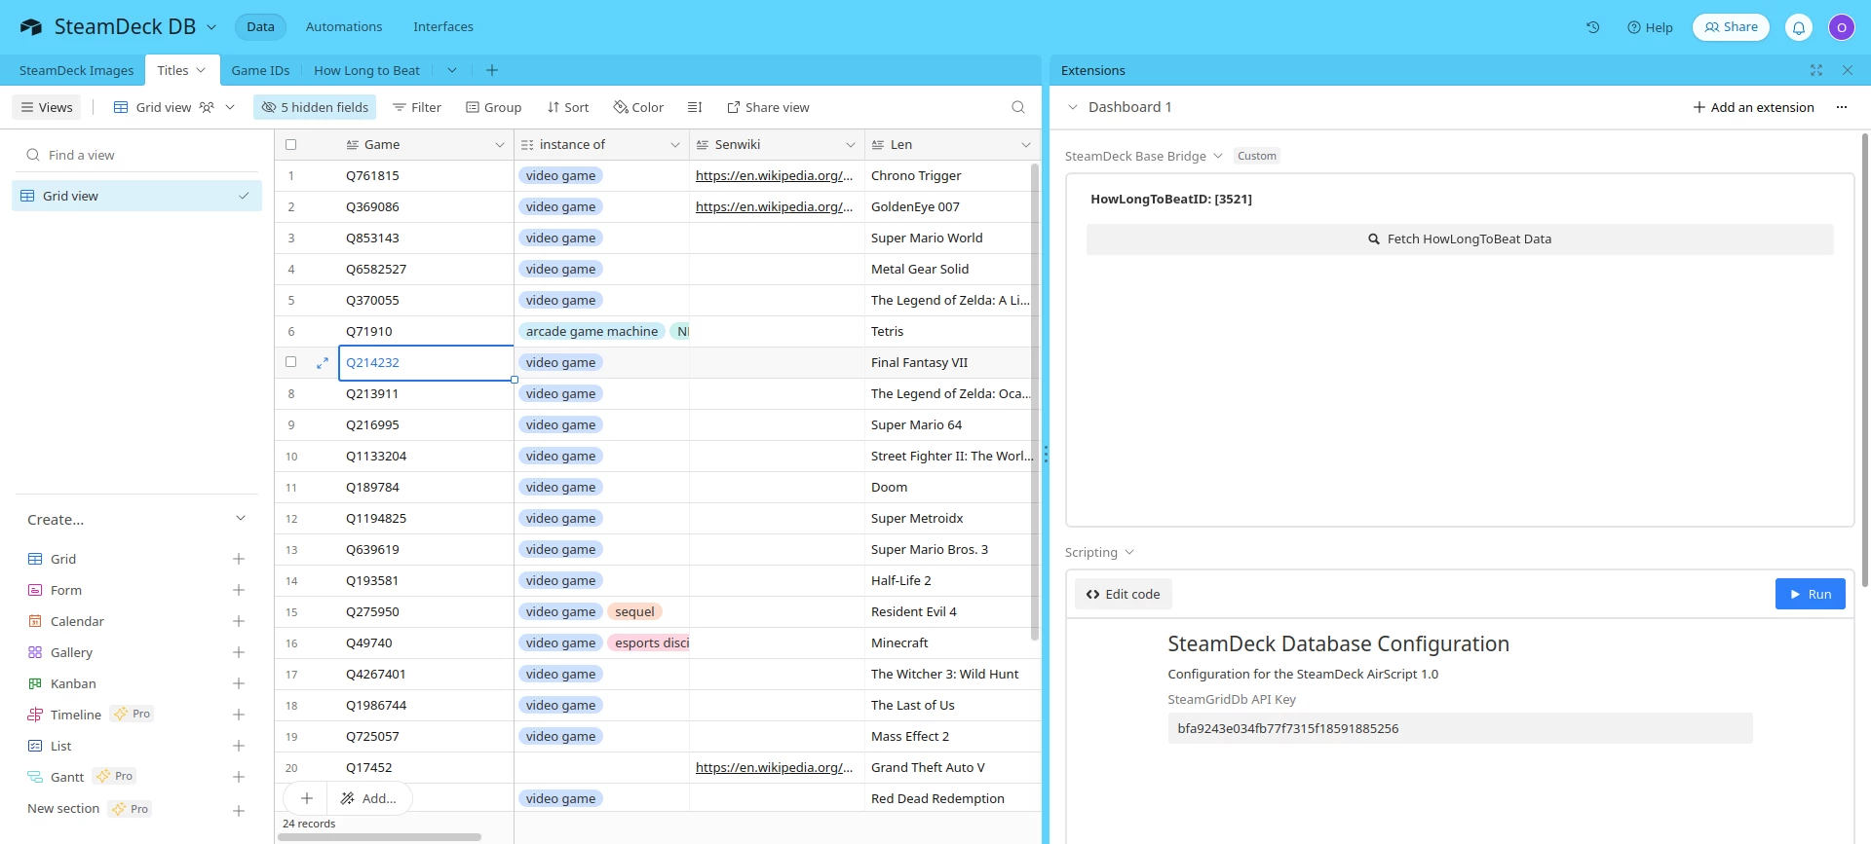Click the horizontal scrollbar under the grid
Image resolution: width=1871 pixels, height=844 pixels.
coord(380,837)
